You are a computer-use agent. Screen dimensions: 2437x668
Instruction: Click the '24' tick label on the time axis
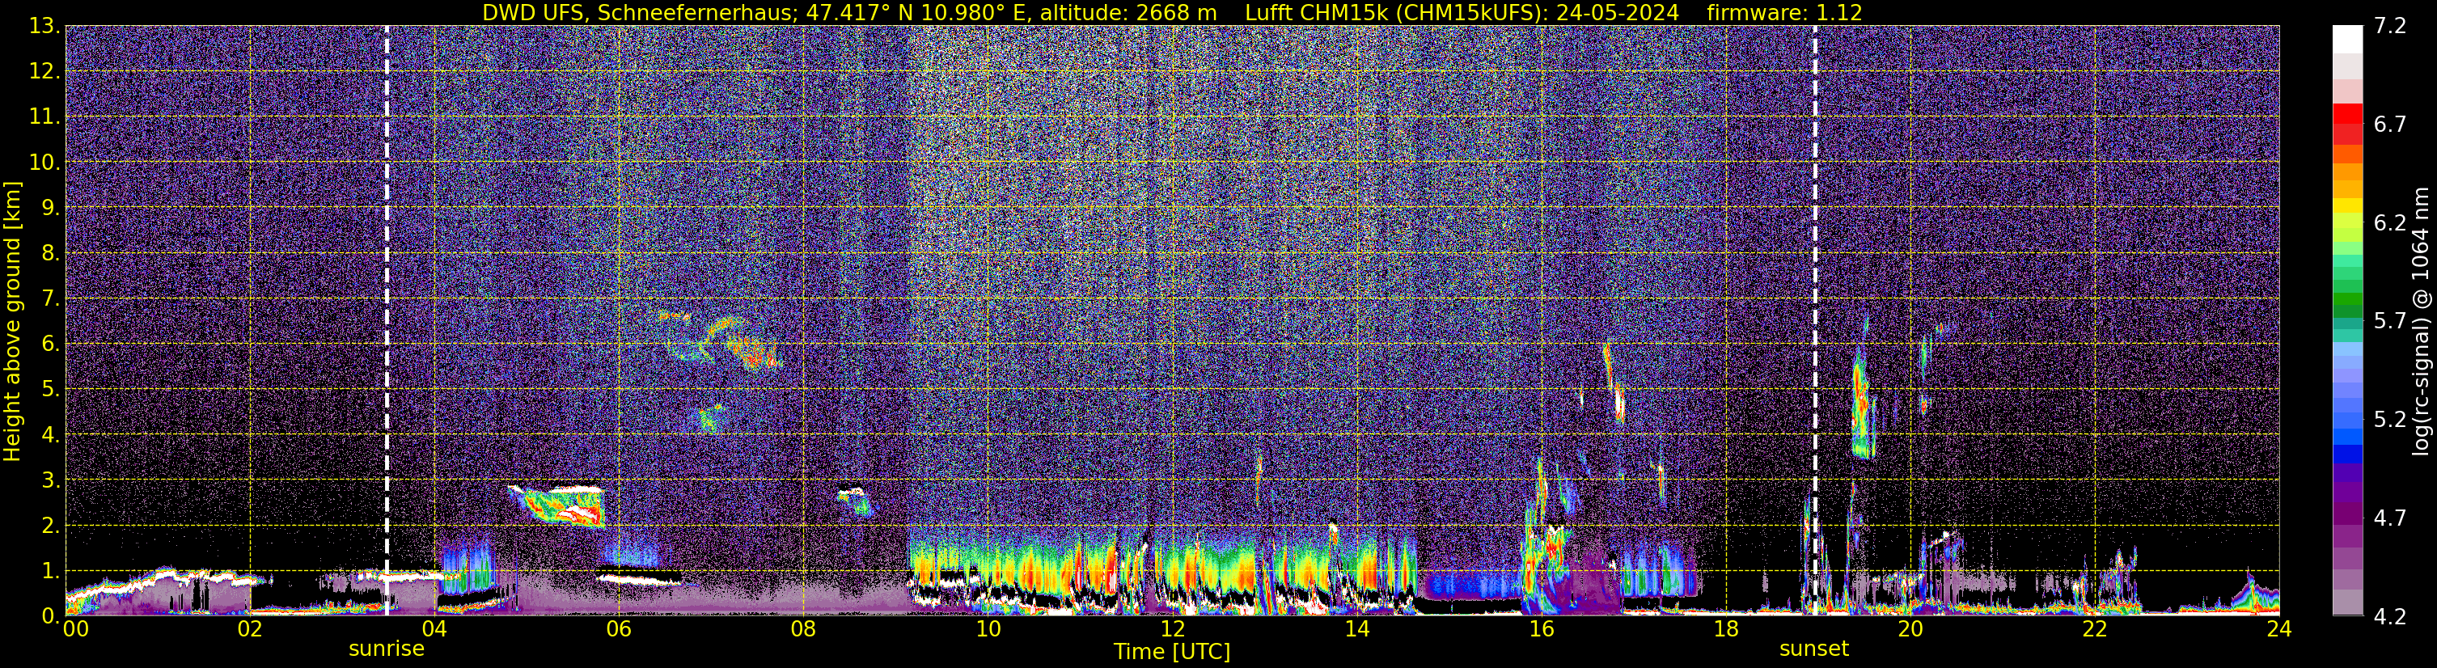pos(2278,629)
